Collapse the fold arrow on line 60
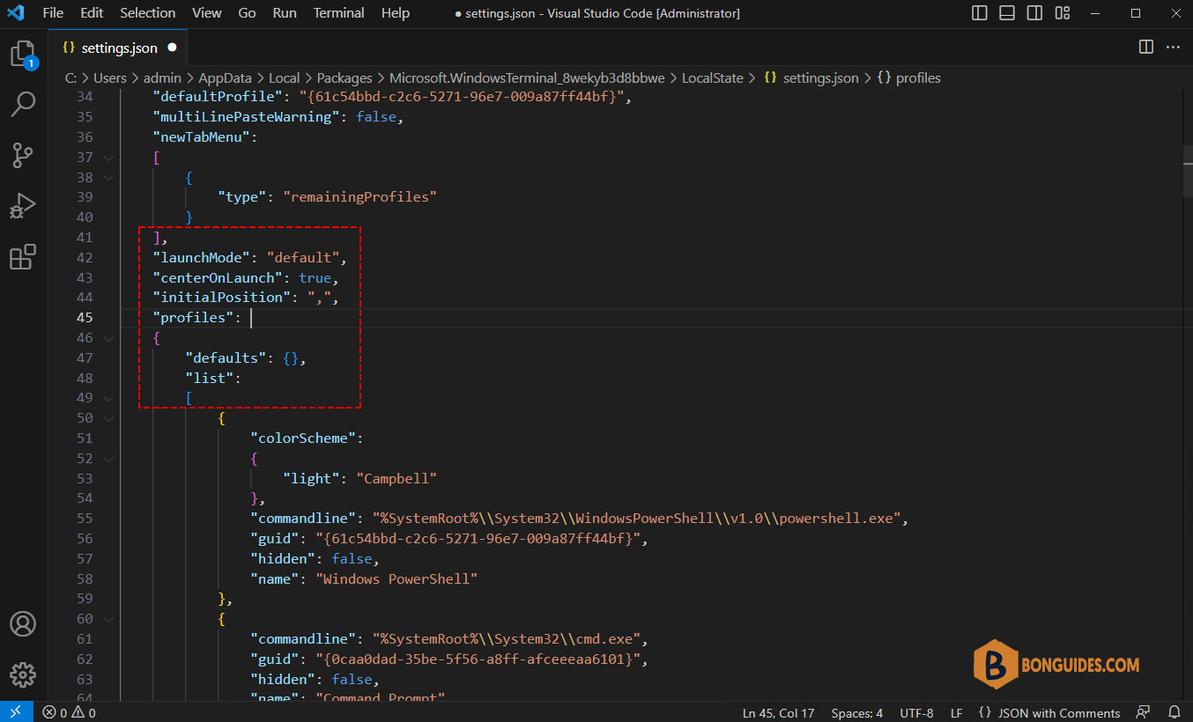The height and width of the screenshot is (722, 1193). [108, 619]
